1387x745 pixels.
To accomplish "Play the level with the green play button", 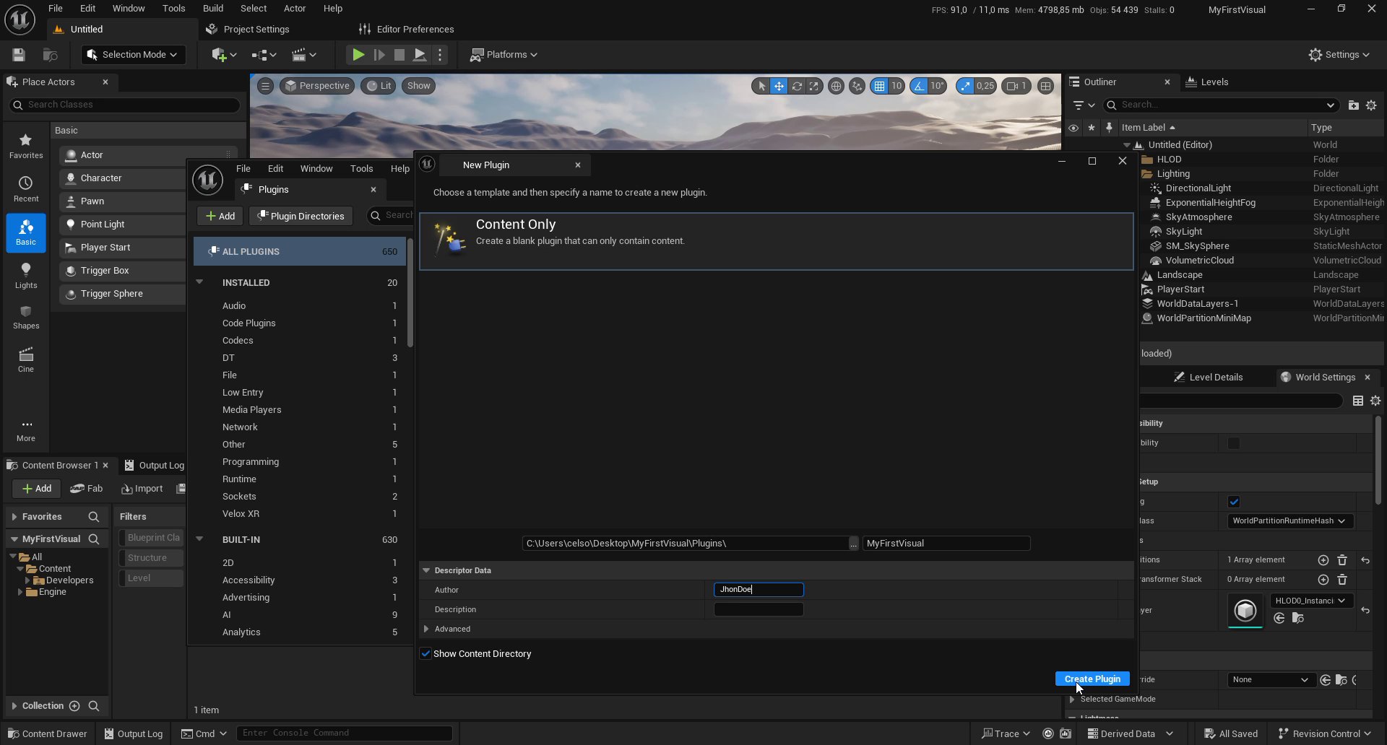I will pos(358,55).
